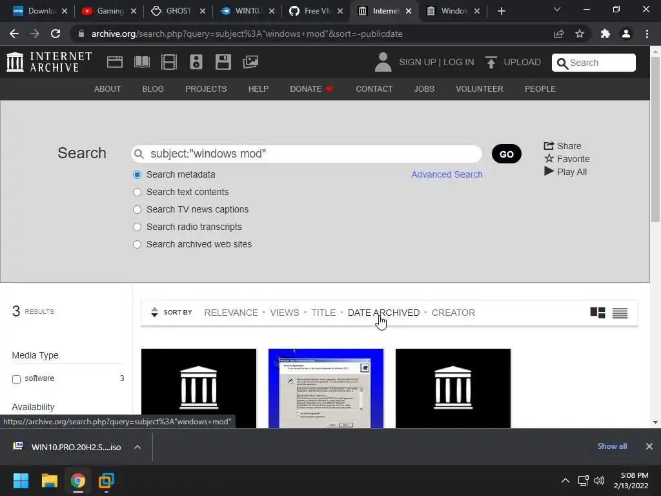Image resolution: width=661 pixels, height=496 pixels.
Task: Open Windows Start menu
Action: pos(21,480)
